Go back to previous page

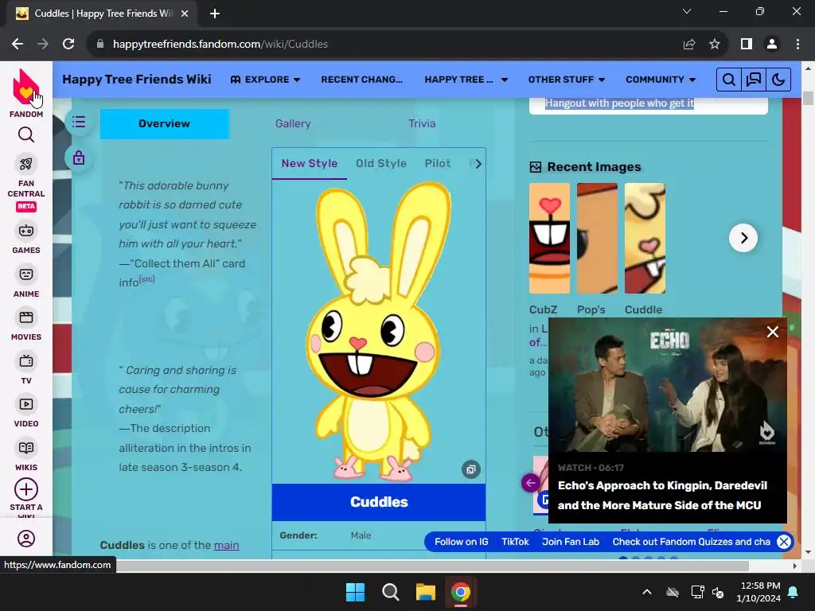point(18,45)
